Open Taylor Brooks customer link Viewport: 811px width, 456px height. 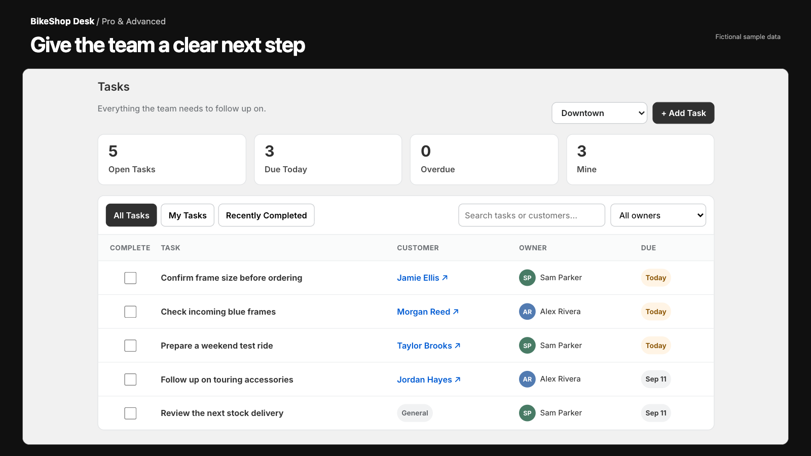click(429, 346)
